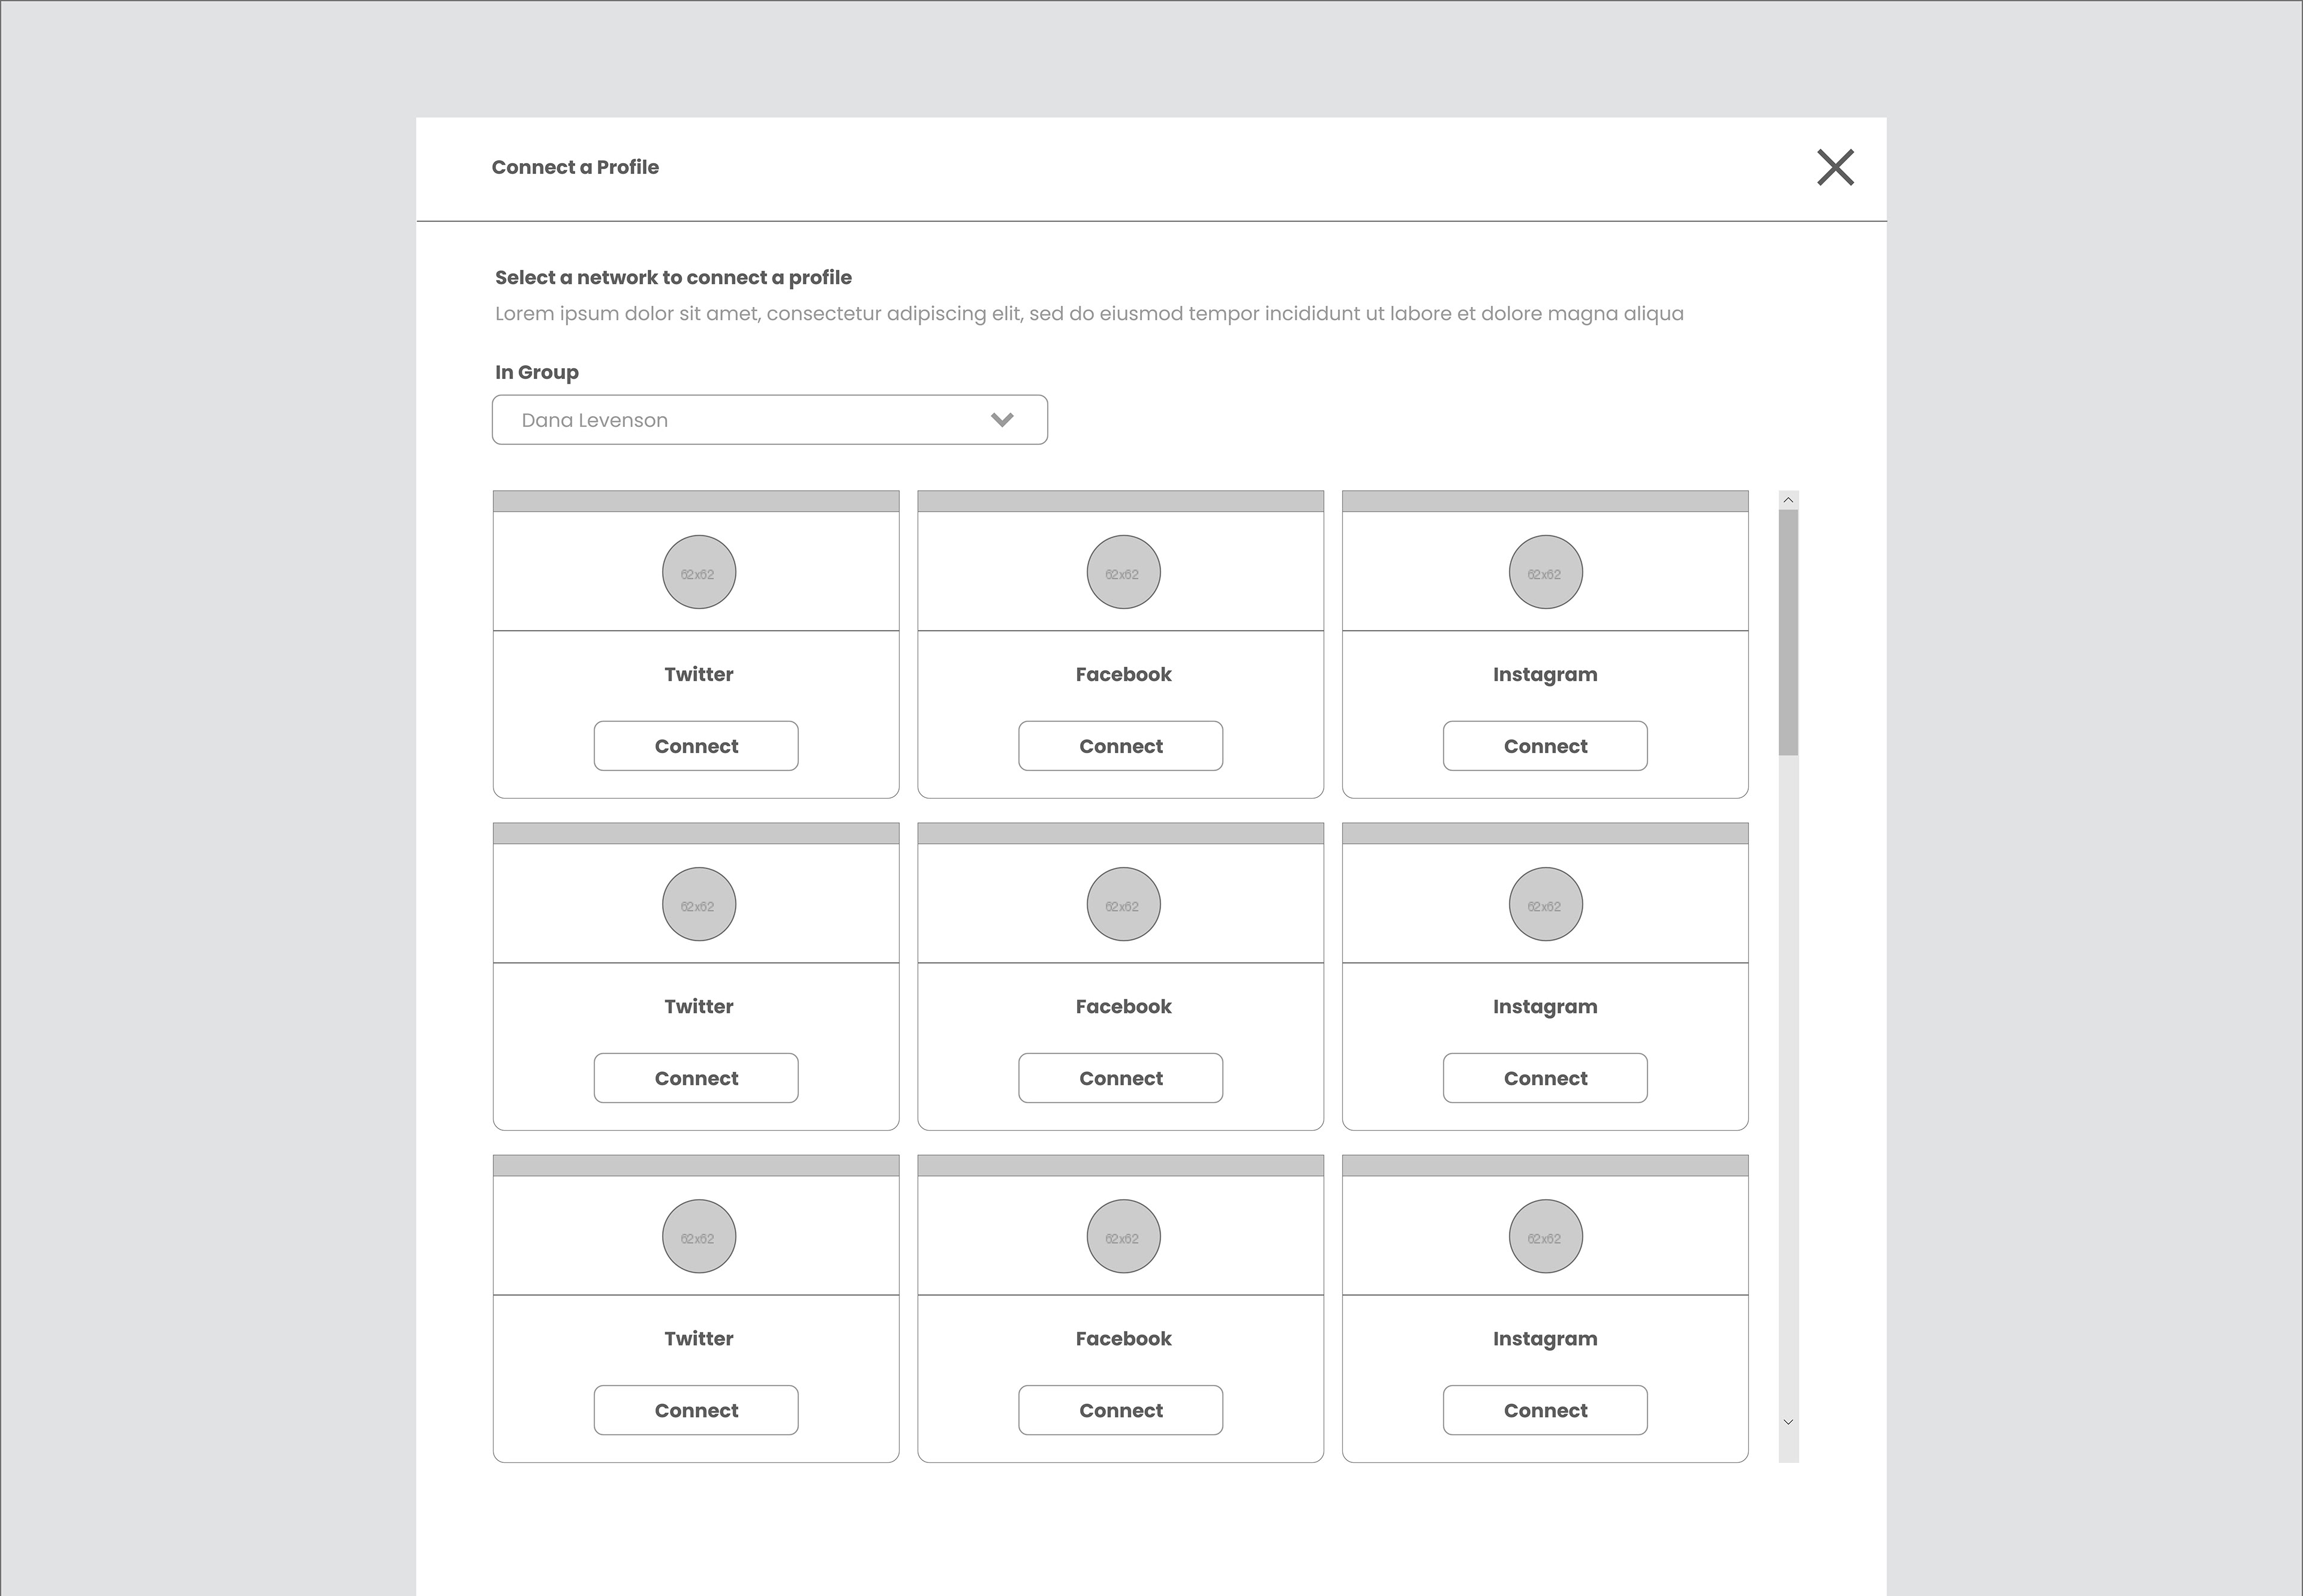Click the first-row Facebook avatar placeholder
Screen dimensions: 2303x1596
pyautogui.click(x=1123, y=572)
